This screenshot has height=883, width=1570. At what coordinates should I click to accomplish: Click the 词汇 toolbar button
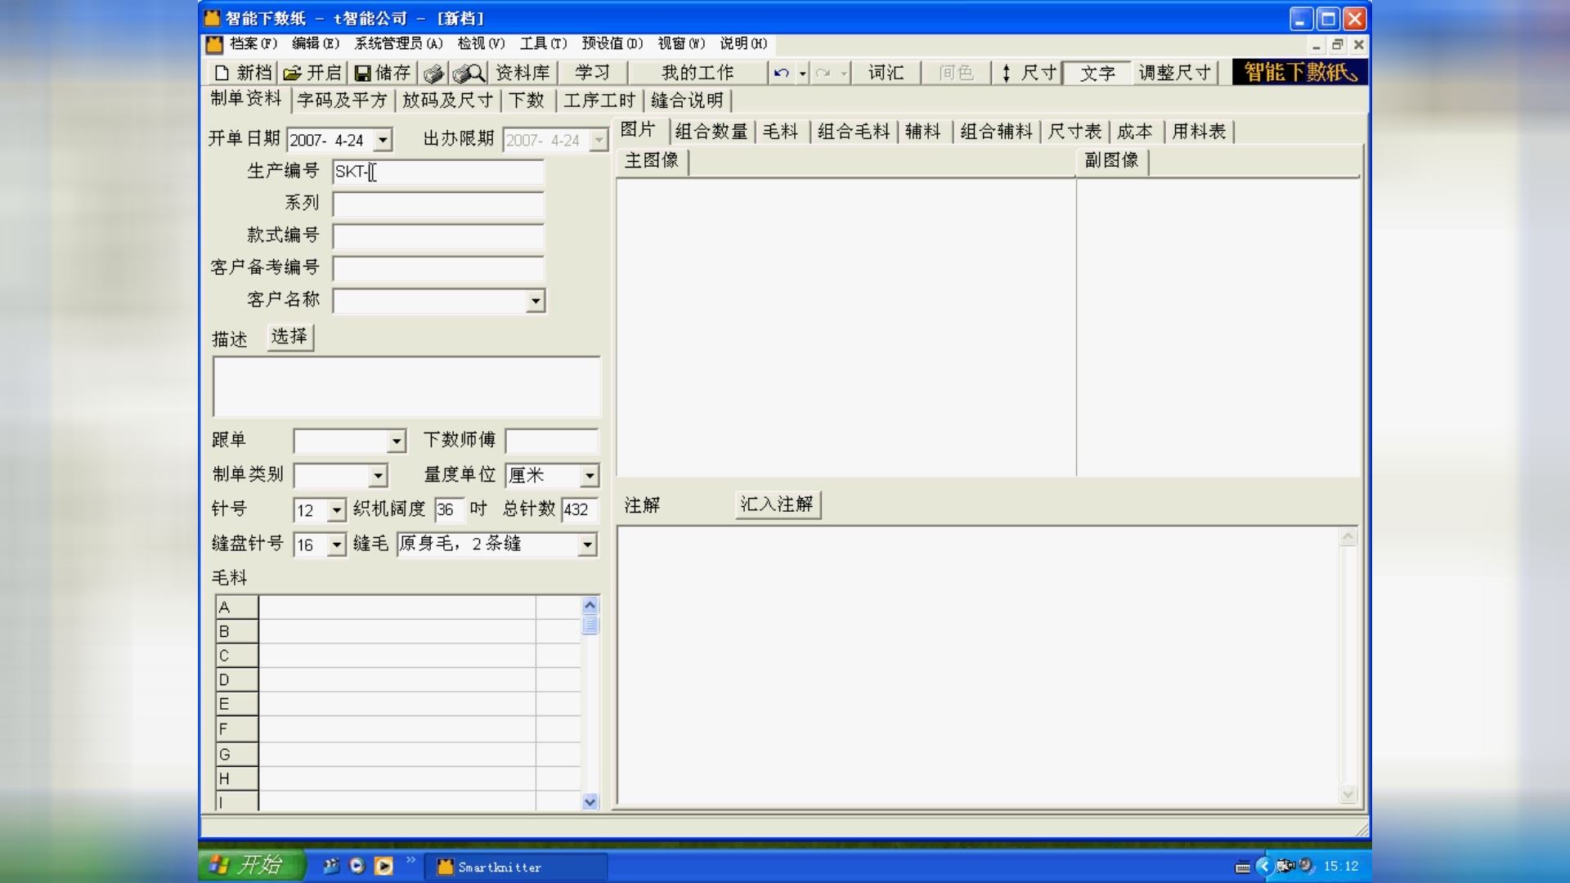click(886, 73)
